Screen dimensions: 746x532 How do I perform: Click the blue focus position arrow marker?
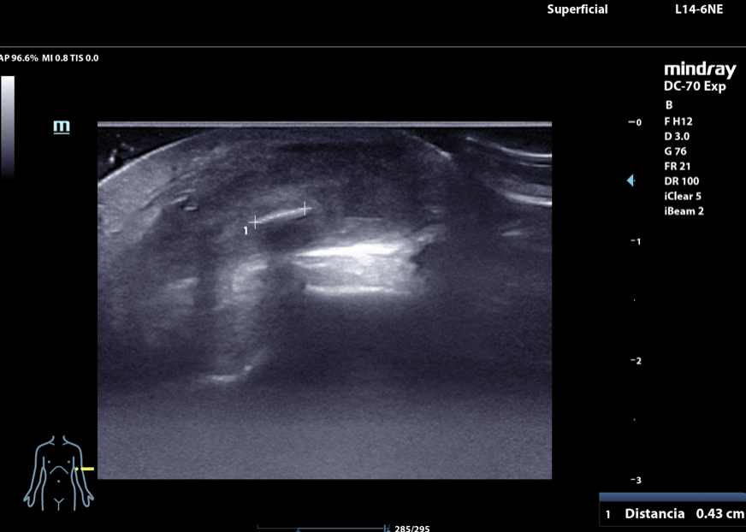(x=631, y=180)
